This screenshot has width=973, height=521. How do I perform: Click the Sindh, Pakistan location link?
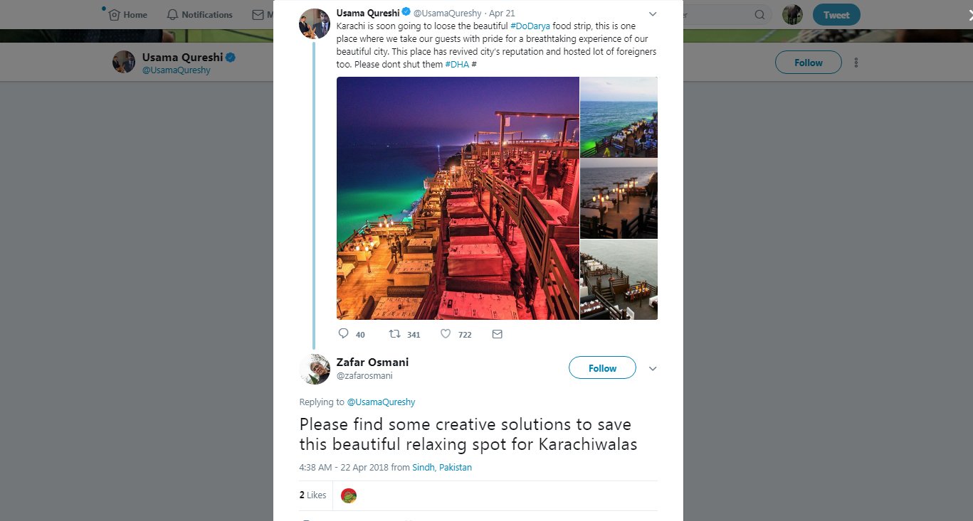442,468
